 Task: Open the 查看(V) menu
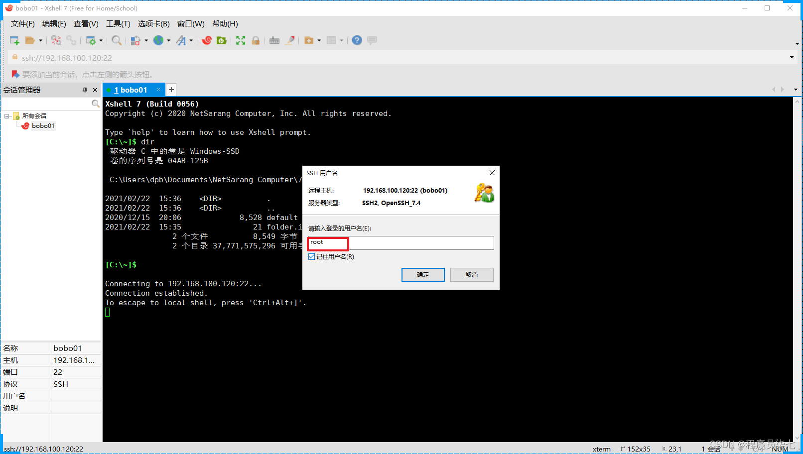point(86,24)
